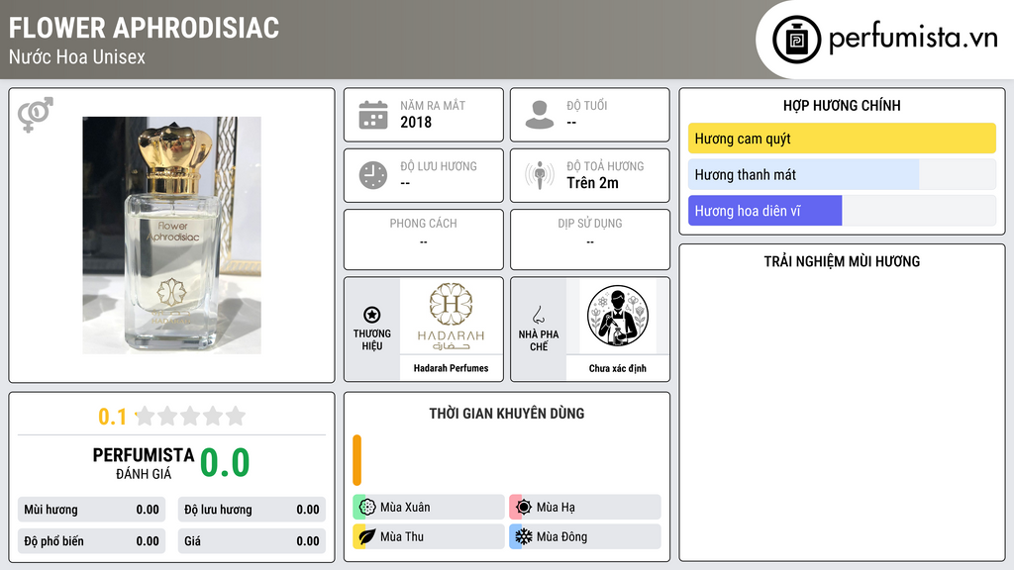Click the nose icon above Nhà pha chế
Viewport: 1014px width, 570px height.
pos(538,315)
